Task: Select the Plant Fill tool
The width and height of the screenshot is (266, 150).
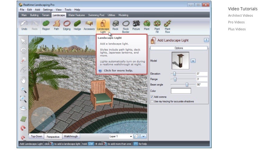Action: [157, 27]
